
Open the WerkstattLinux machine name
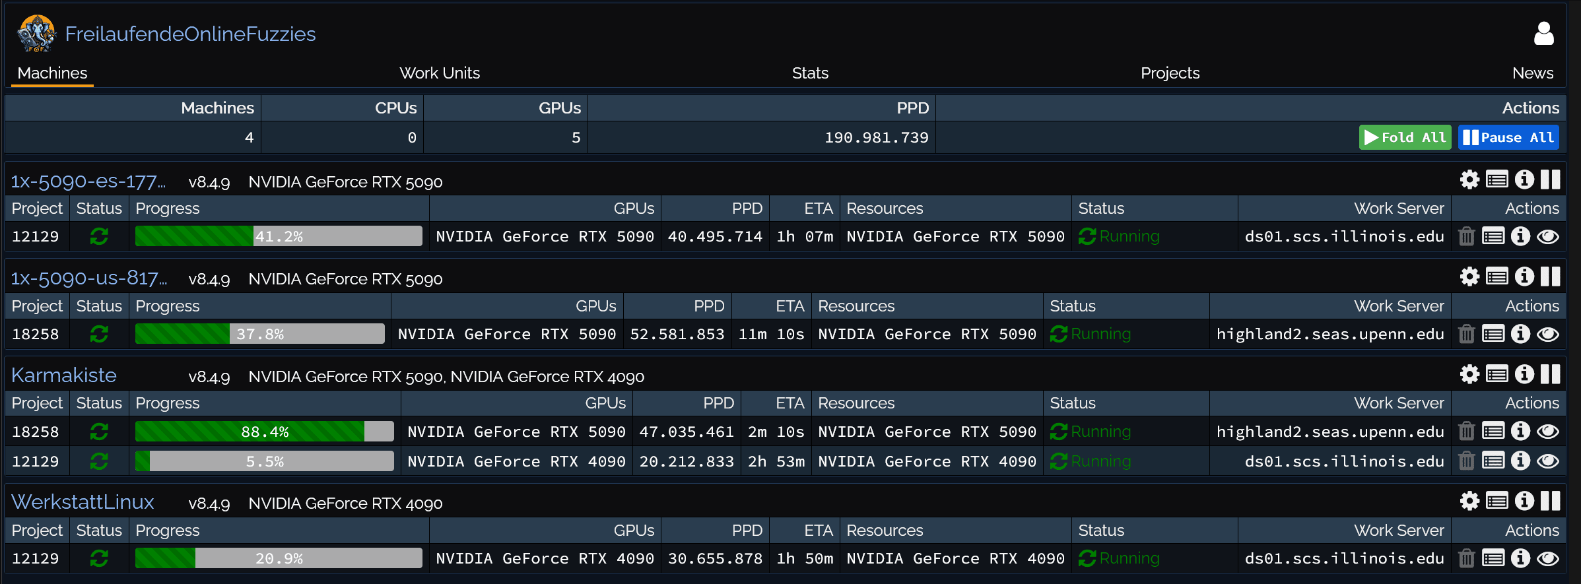tap(83, 502)
